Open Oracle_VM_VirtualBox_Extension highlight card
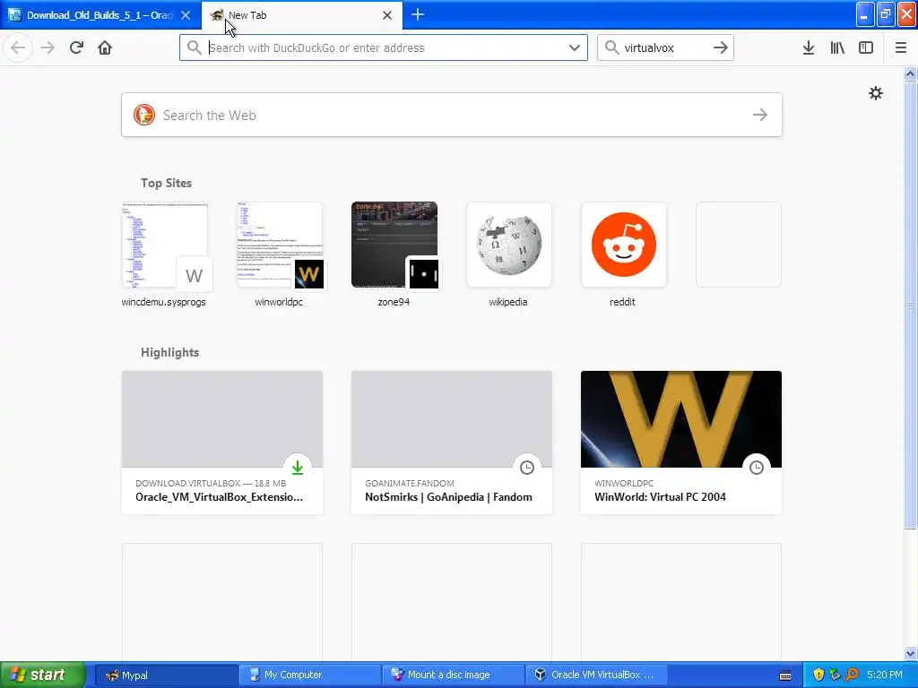This screenshot has height=688, width=918. (222, 443)
